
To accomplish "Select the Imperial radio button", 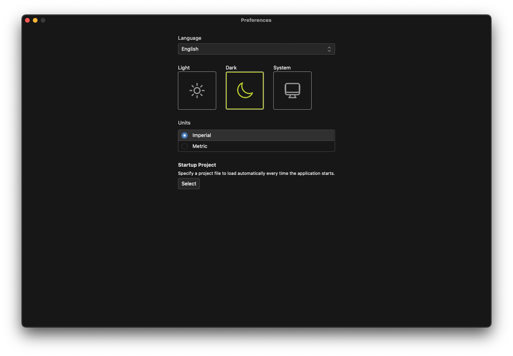I will 185,135.
